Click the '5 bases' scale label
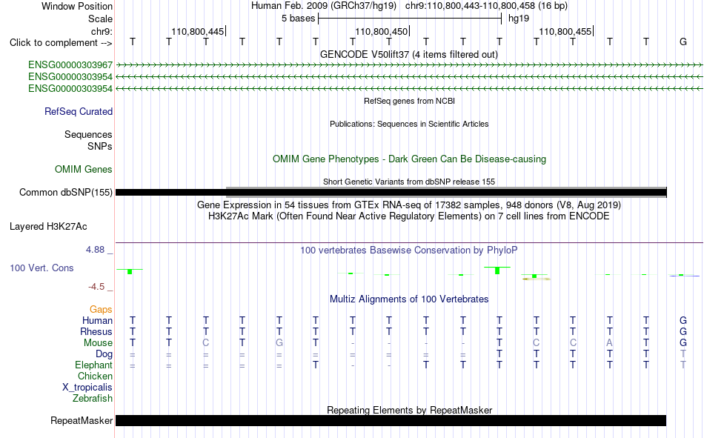The image size is (704, 438). coord(298,19)
